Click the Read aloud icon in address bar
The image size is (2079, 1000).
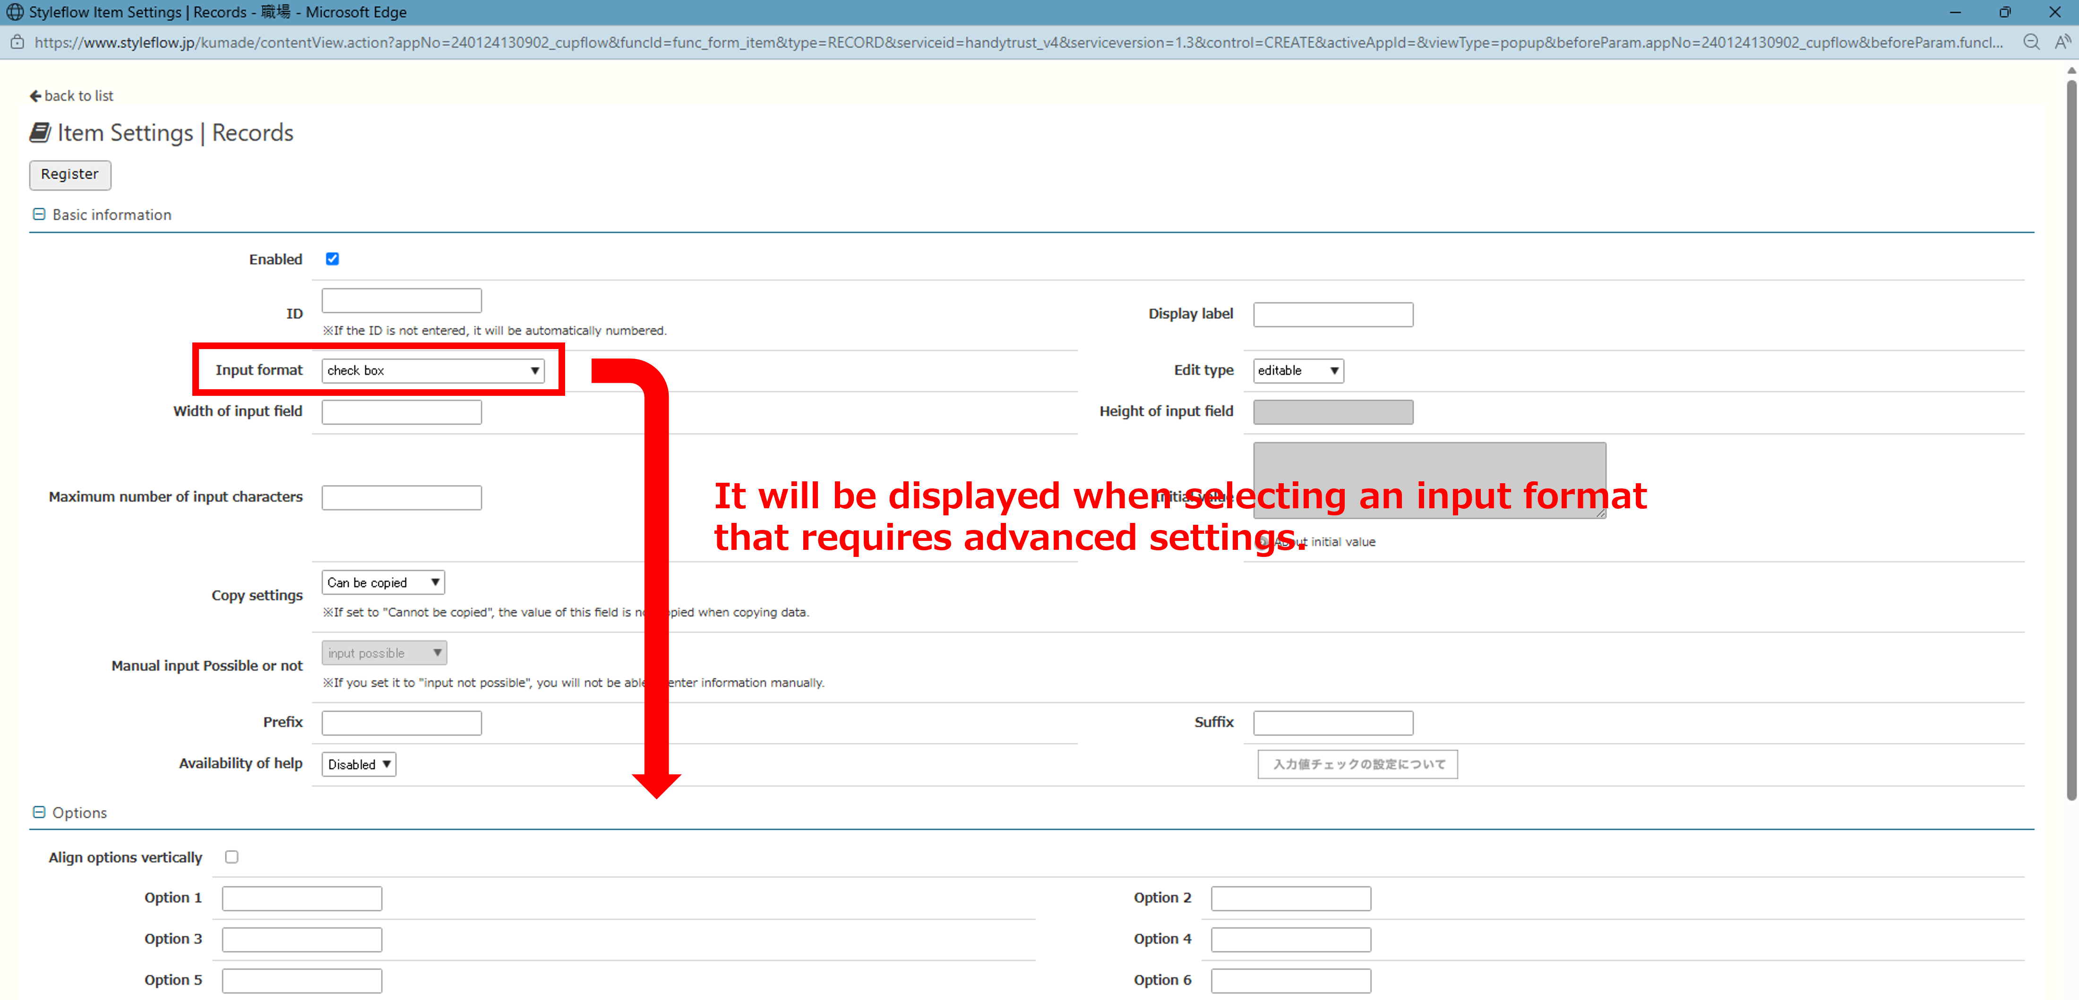pos(2062,42)
